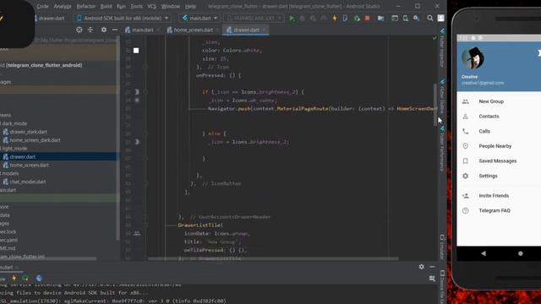Hide the run console panel
Screen dimensions: 541x304
(432, 267)
